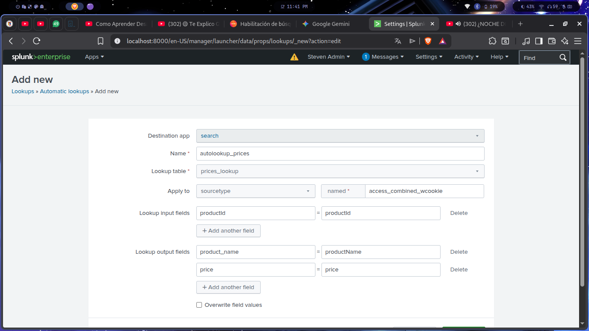589x331 pixels.
Task: Click the splunk>enterprise logo
Action: coord(41,57)
